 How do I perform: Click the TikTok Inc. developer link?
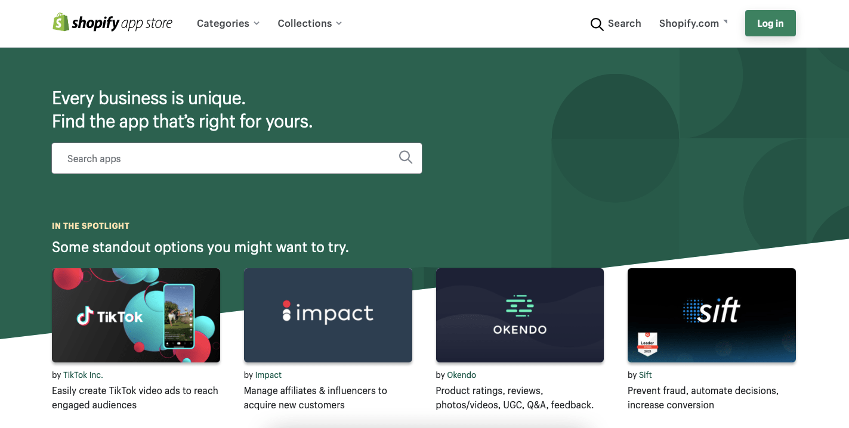point(83,375)
